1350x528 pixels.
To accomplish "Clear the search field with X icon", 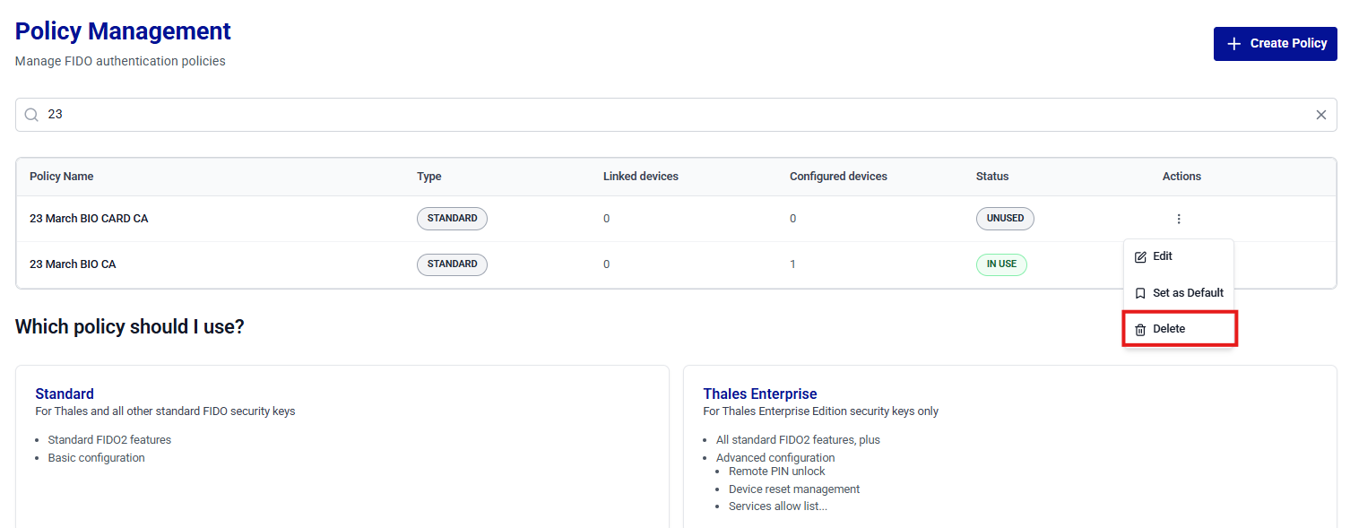I will 1320,115.
